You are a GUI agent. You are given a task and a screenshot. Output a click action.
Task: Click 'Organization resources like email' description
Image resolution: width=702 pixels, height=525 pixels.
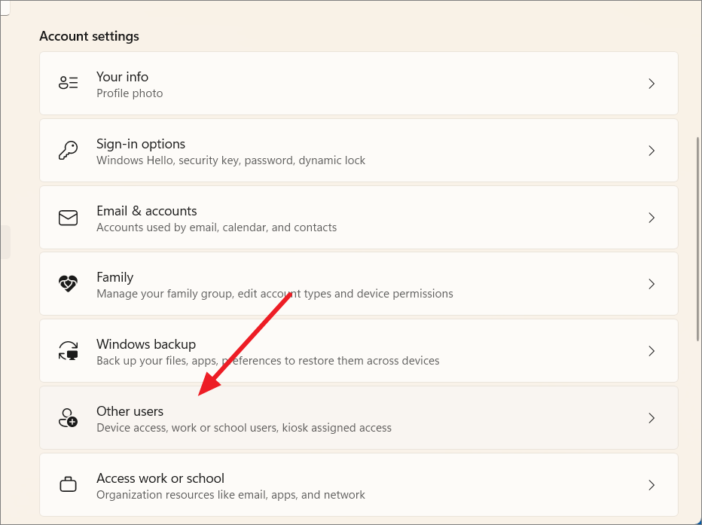click(x=230, y=495)
